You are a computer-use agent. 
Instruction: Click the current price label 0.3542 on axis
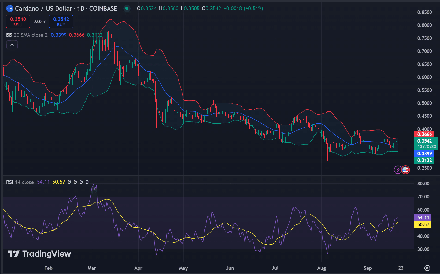[424, 140]
